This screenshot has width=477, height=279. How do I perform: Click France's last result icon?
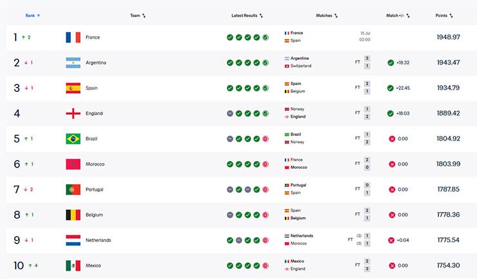point(266,37)
